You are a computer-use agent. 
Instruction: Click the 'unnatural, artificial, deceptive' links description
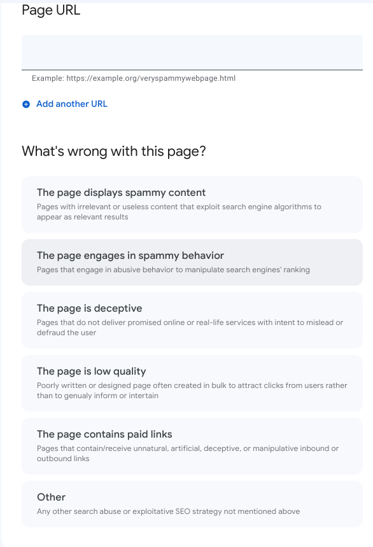pyautogui.click(x=188, y=454)
